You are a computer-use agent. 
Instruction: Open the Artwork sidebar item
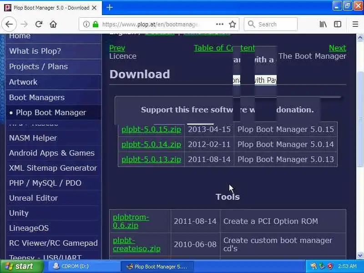[53, 82]
